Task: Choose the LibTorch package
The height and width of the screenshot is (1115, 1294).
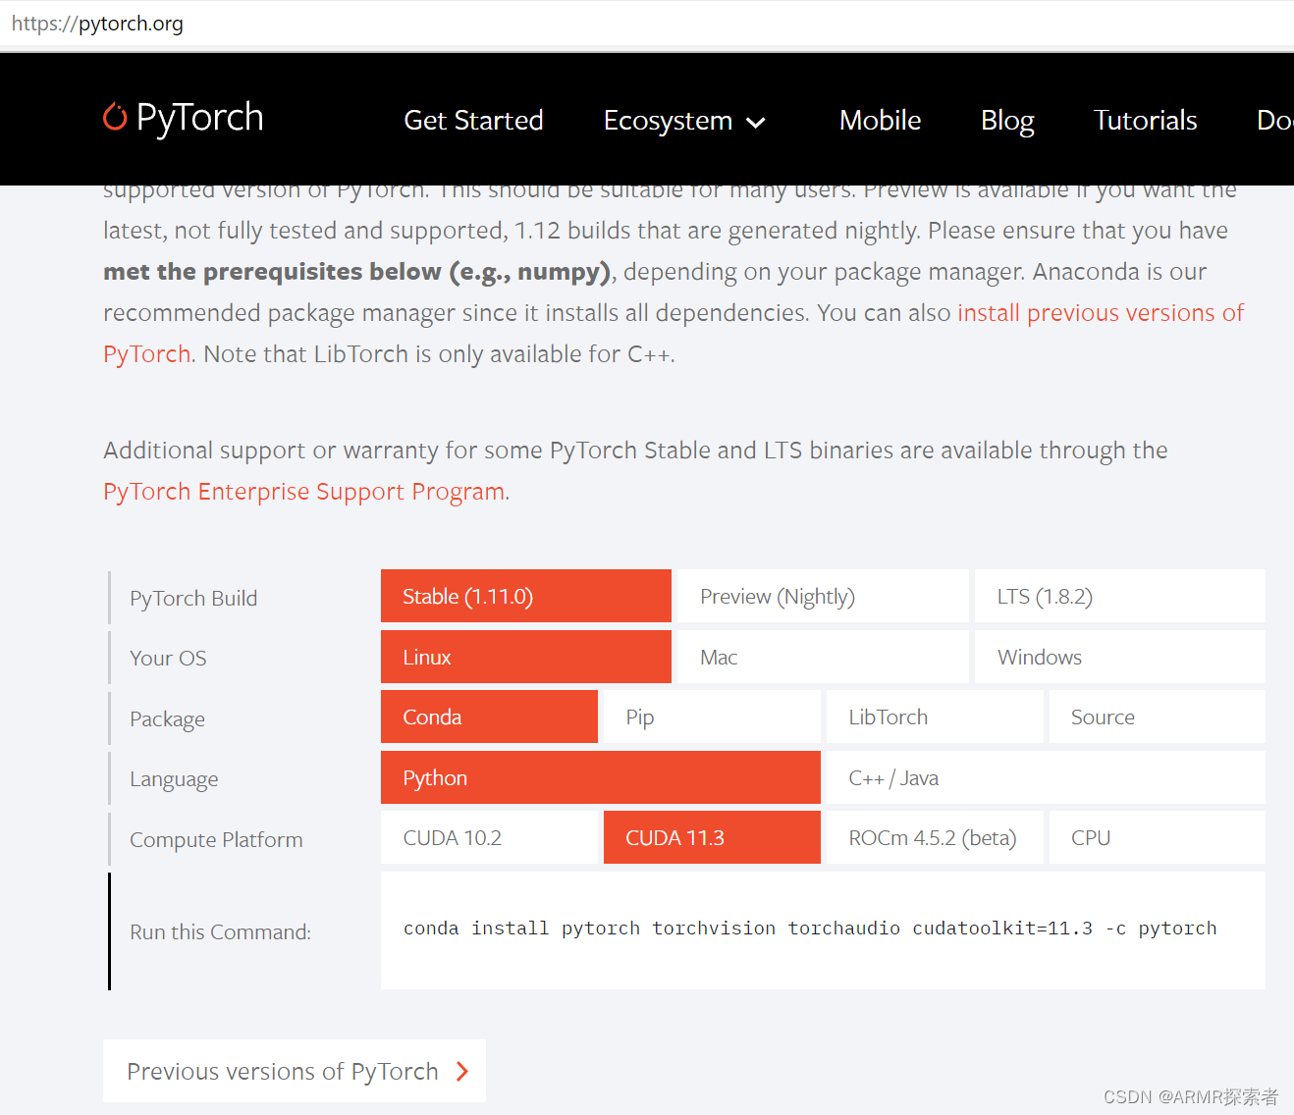Action: [x=935, y=717]
